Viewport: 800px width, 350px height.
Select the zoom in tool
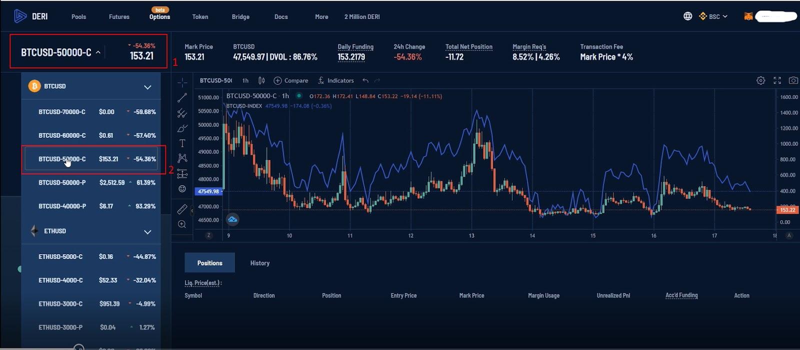(x=182, y=225)
